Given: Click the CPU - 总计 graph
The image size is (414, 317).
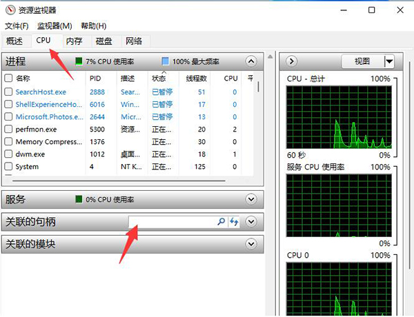Looking at the screenshot, I should pos(339,117).
